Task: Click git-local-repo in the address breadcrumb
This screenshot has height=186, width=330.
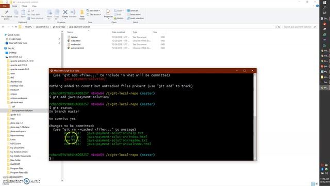Action: click(59, 27)
